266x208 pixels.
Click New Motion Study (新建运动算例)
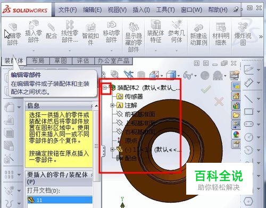pyautogui.click(x=198, y=34)
